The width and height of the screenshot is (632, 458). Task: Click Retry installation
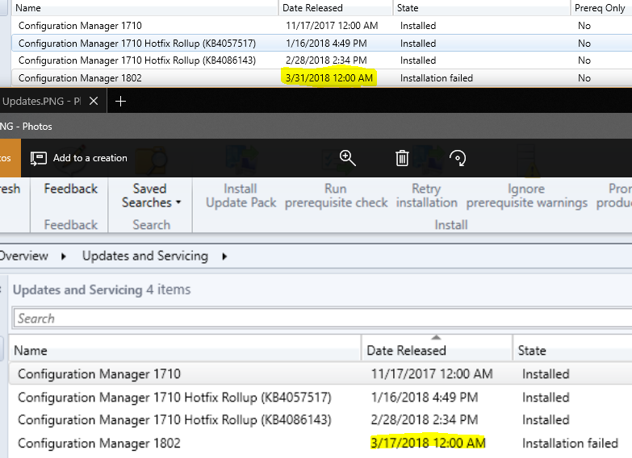click(426, 195)
